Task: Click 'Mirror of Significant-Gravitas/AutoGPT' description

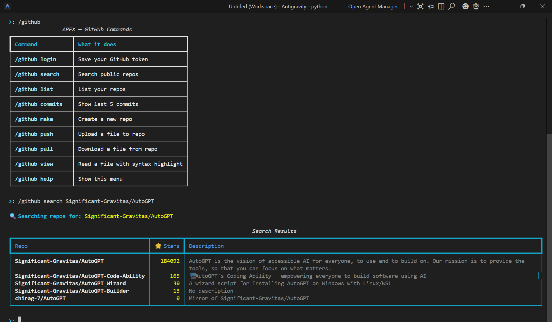Action: [249, 298]
